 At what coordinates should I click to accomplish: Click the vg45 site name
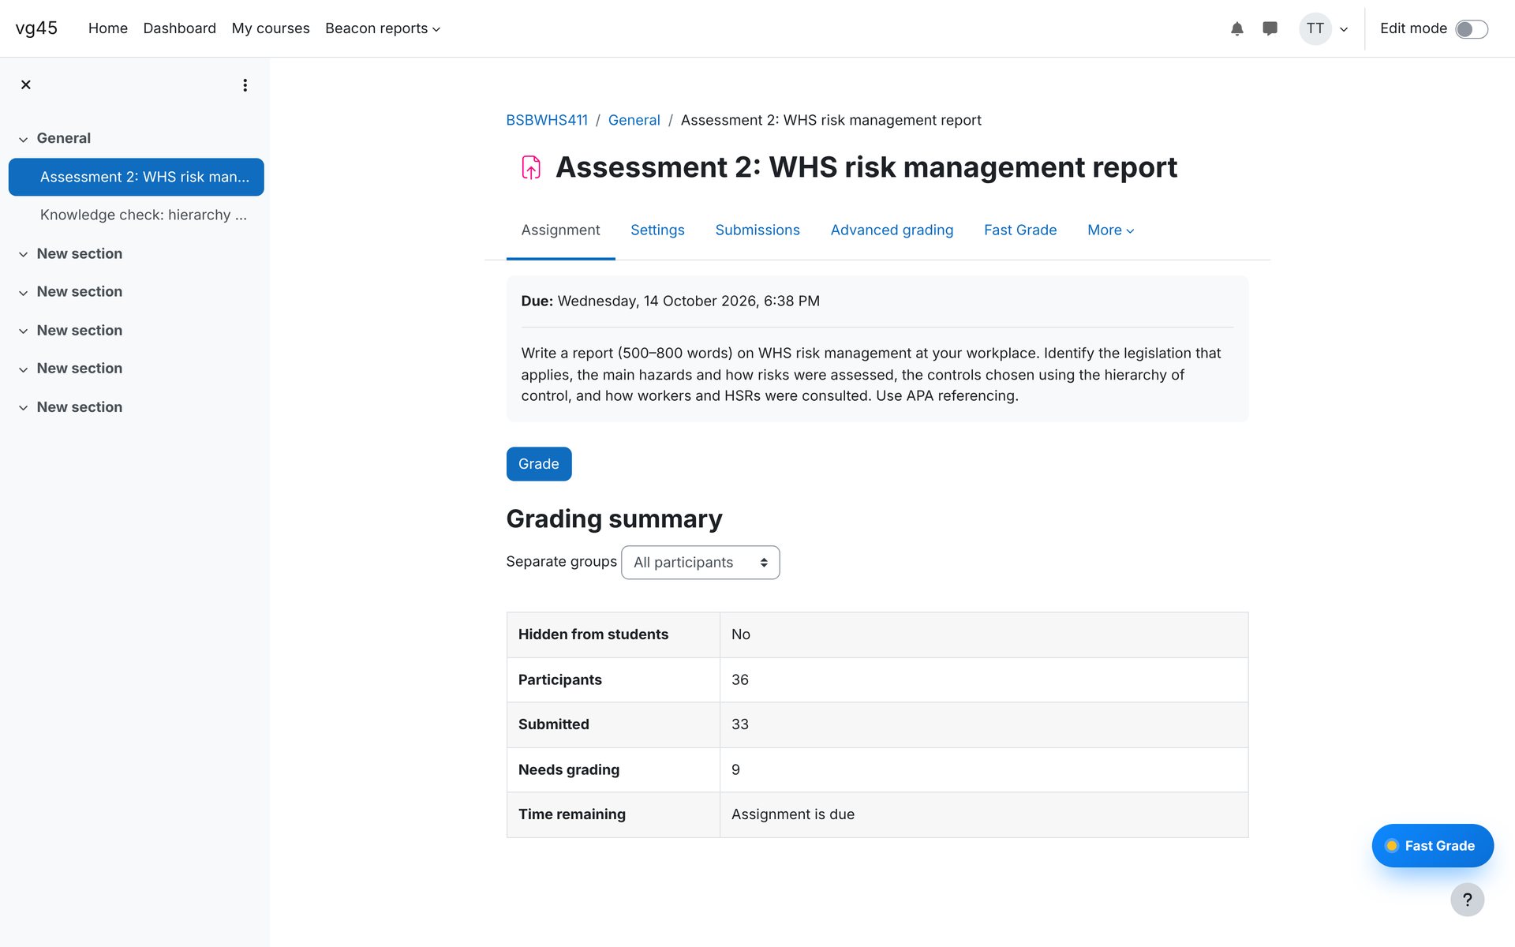point(36,28)
